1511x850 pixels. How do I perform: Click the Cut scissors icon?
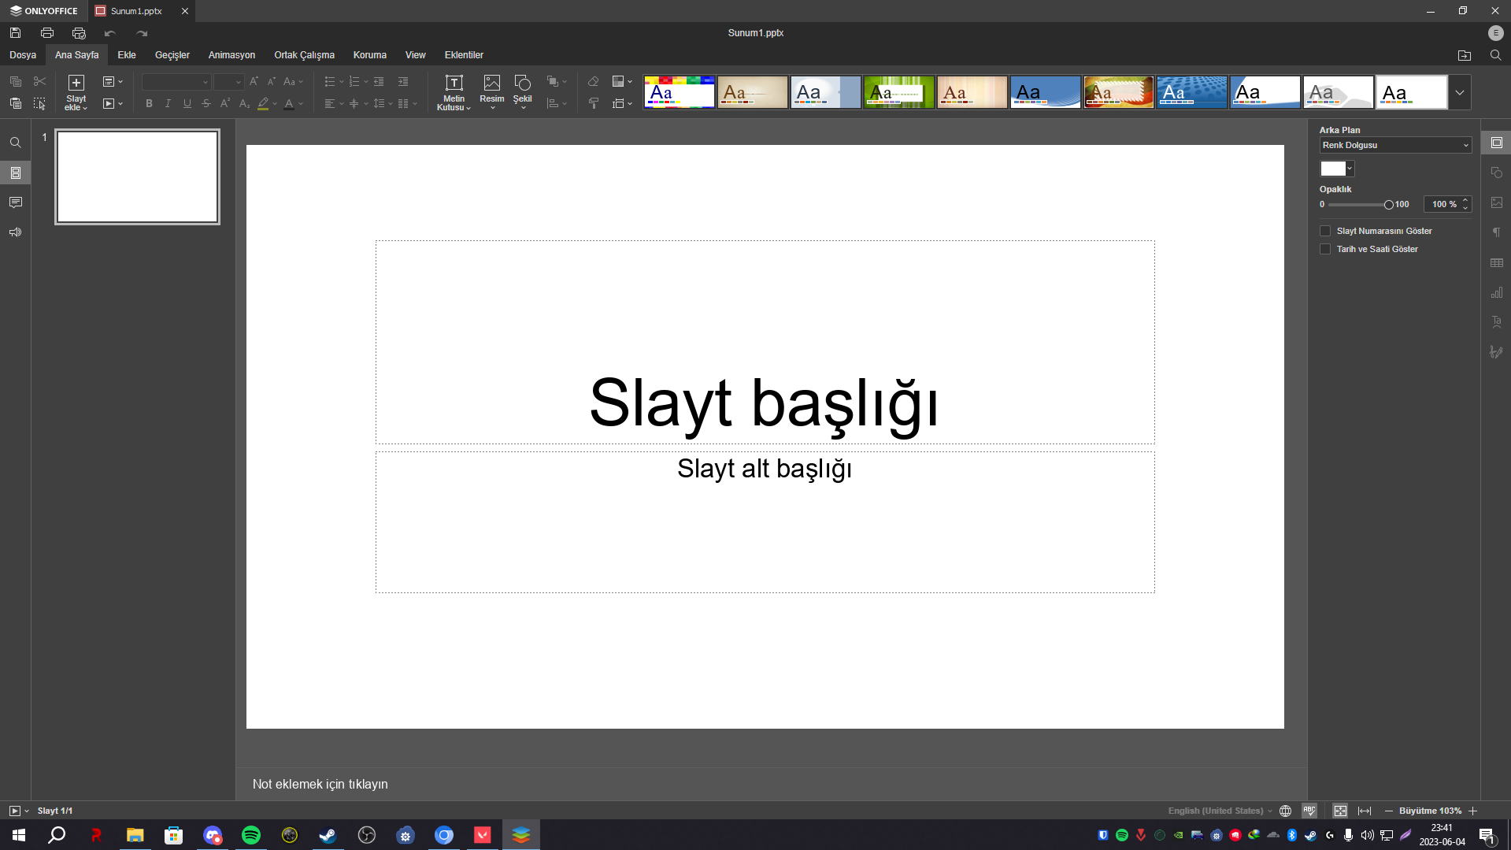click(x=39, y=81)
